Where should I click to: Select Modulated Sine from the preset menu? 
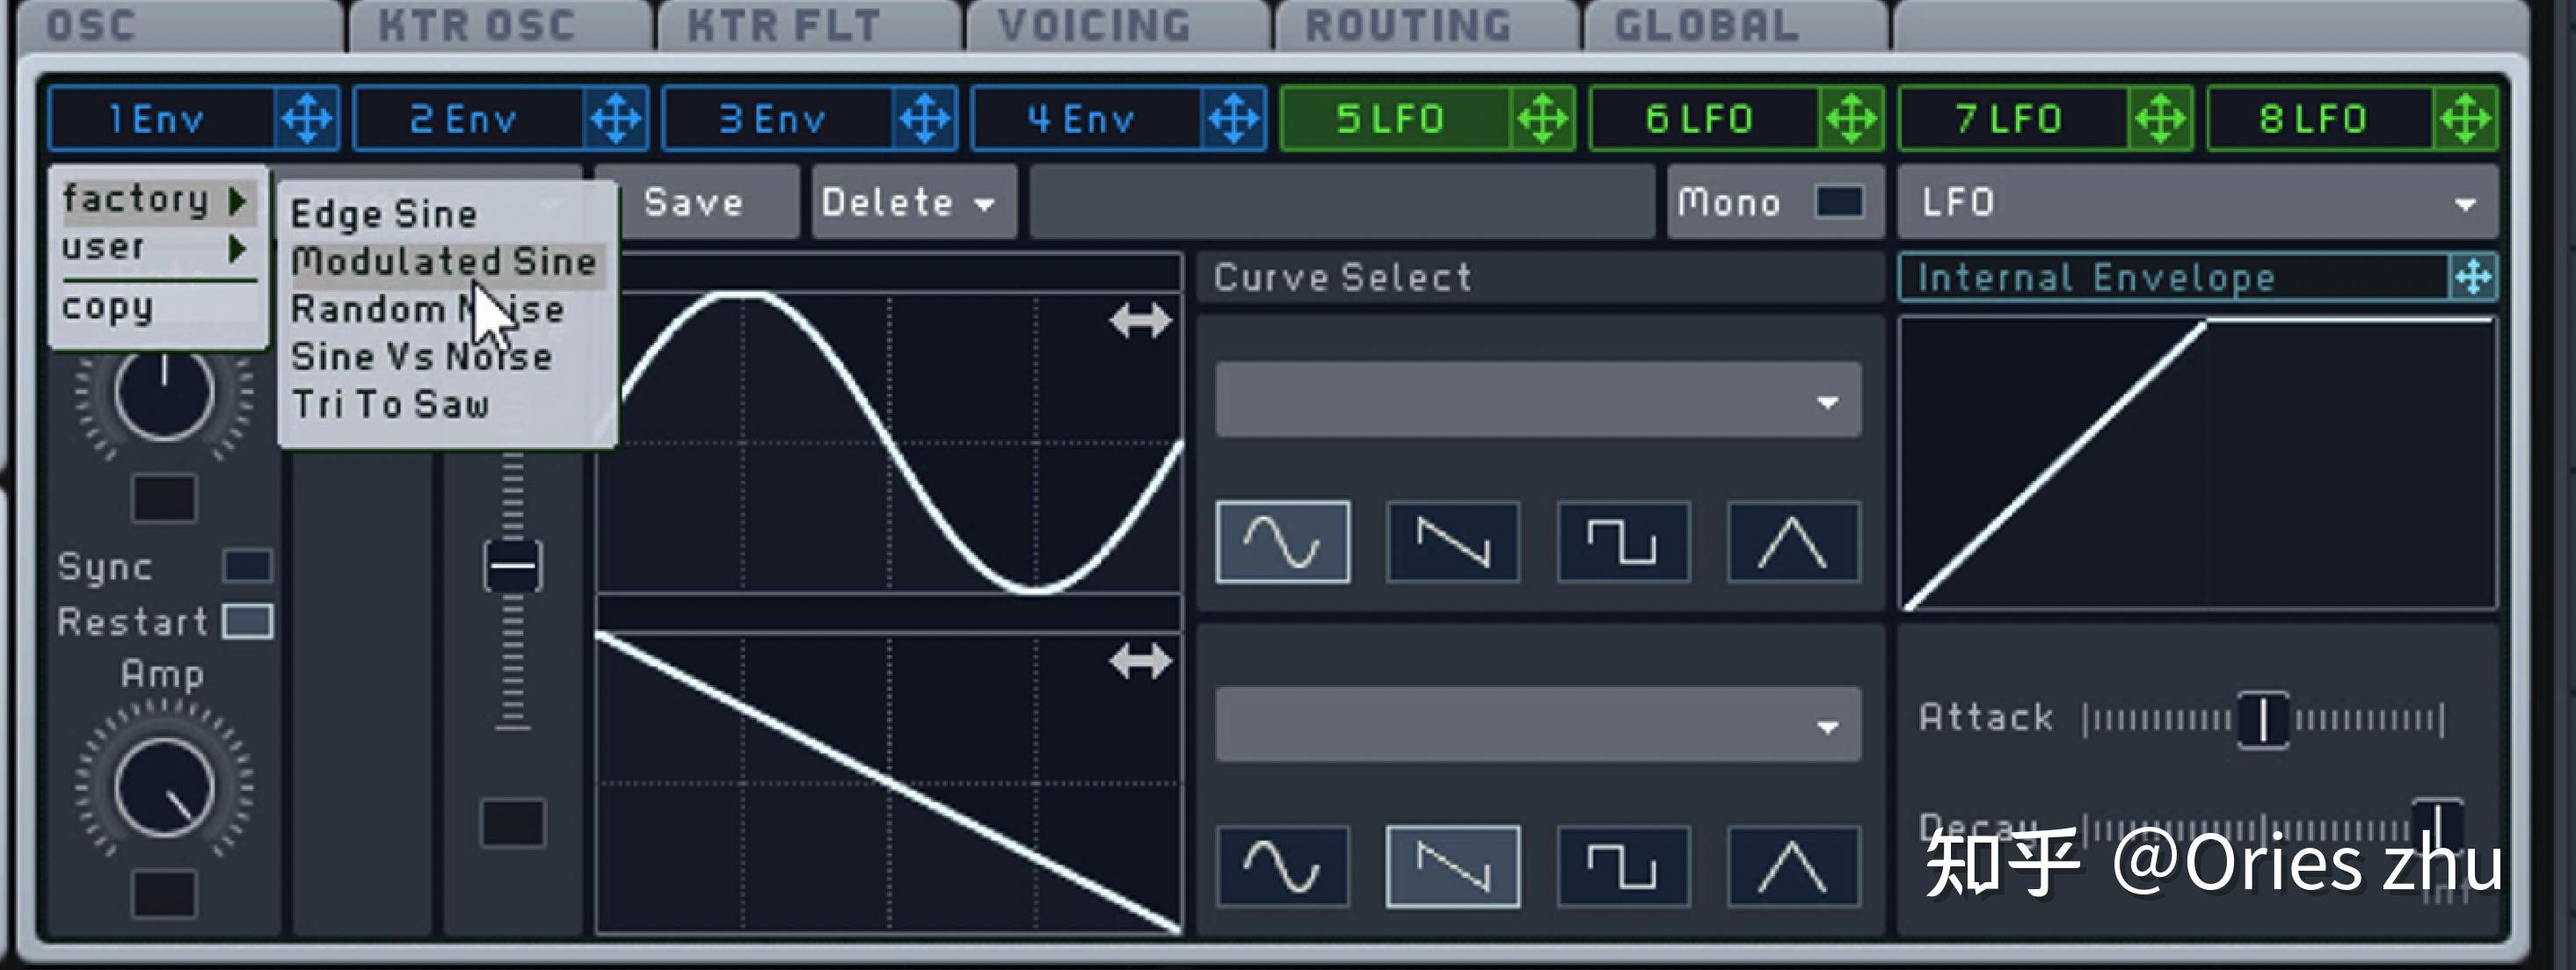pos(444,261)
